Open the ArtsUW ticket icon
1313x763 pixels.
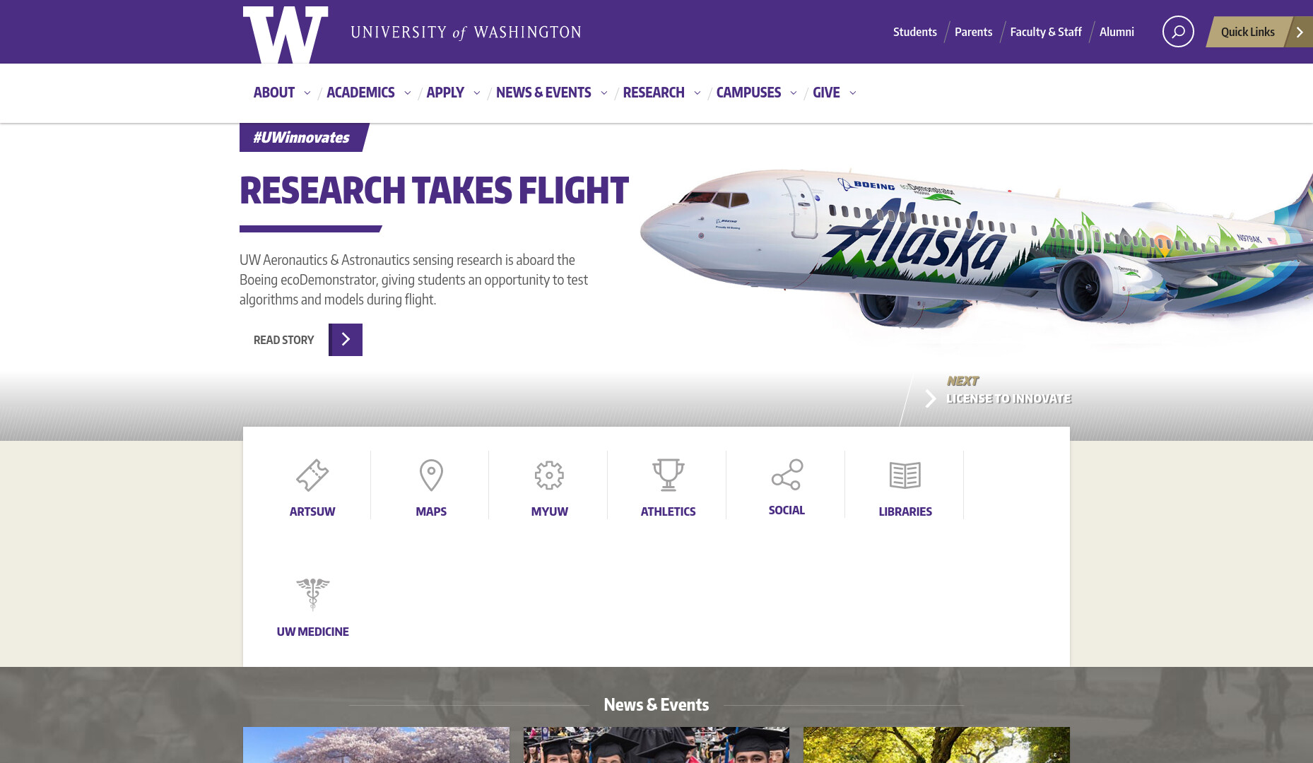click(x=312, y=475)
